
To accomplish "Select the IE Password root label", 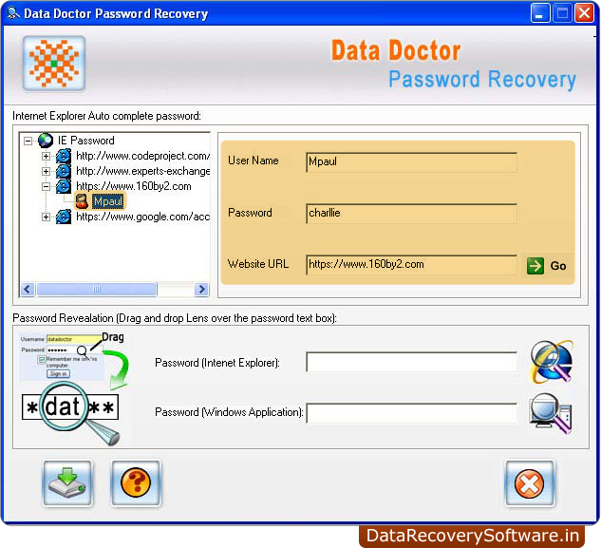I will (86, 141).
